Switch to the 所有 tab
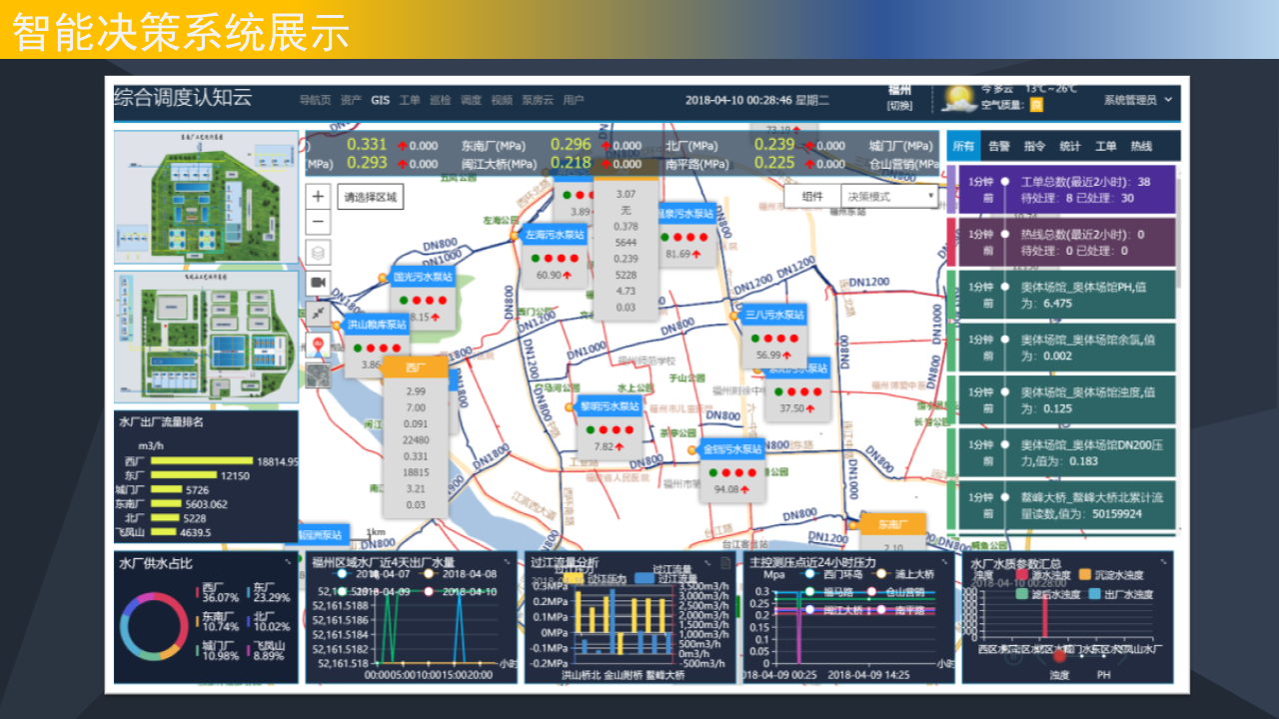The image size is (1279, 719). point(963,146)
